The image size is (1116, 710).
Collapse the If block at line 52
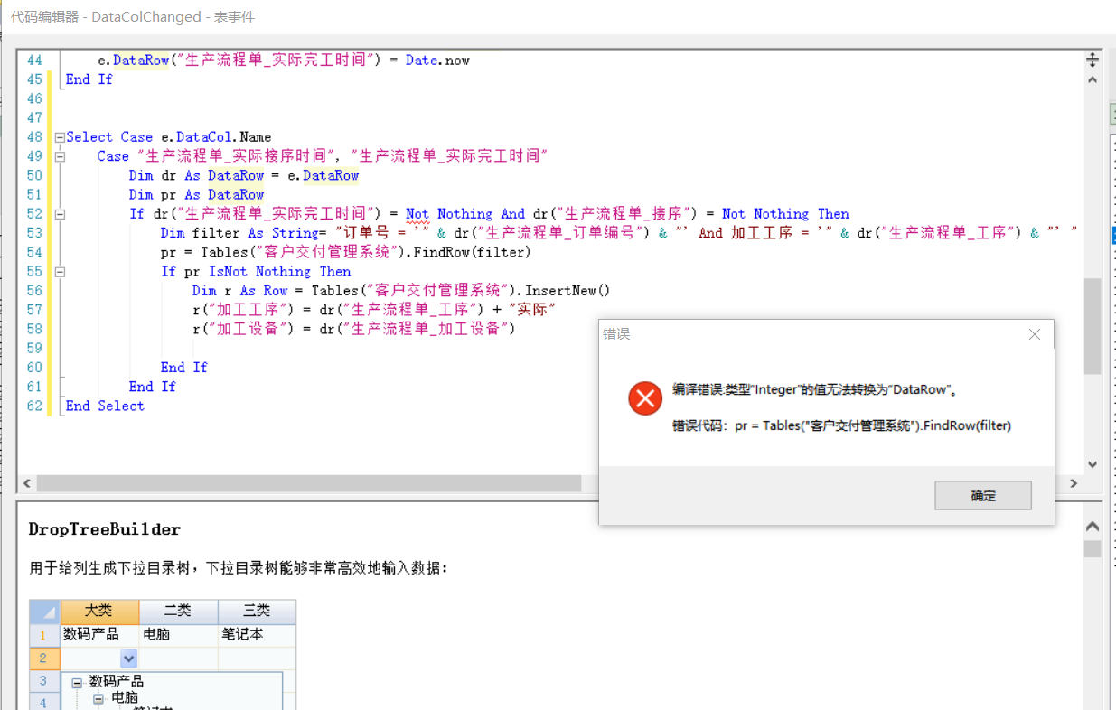tap(60, 214)
